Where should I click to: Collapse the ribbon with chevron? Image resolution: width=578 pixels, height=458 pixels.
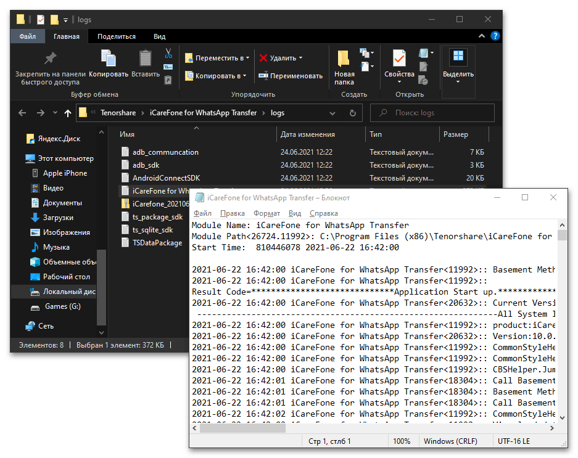coord(481,36)
